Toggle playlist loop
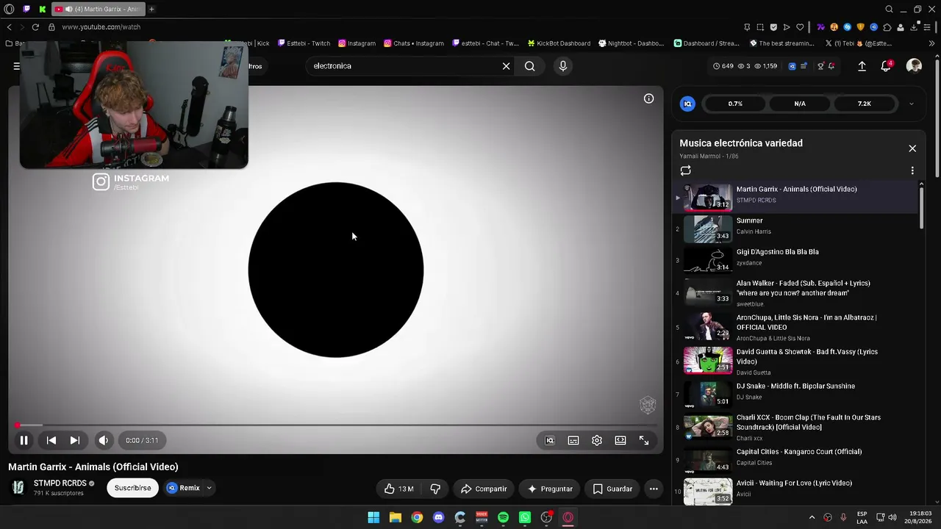Image resolution: width=941 pixels, height=529 pixels. coord(685,170)
